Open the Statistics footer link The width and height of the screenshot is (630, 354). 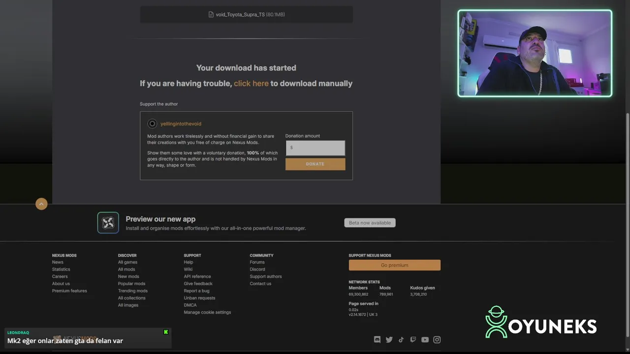(x=61, y=269)
